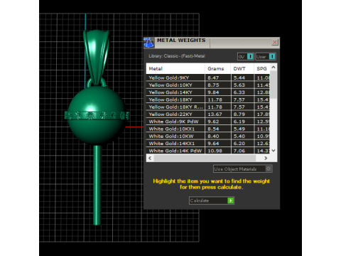Toggle the User switch
341x256 pixels.
(x=266, y=57)
